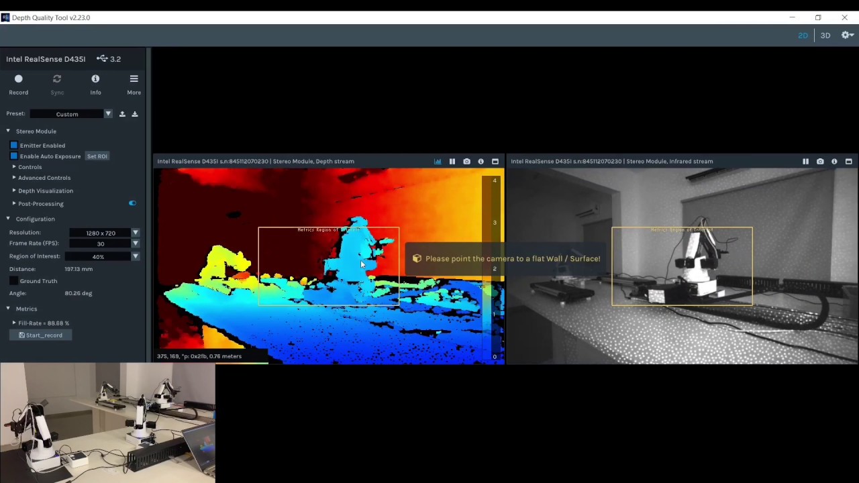Expand the Post-Processing section
This screenshot has height=483, width=859.
14,203
